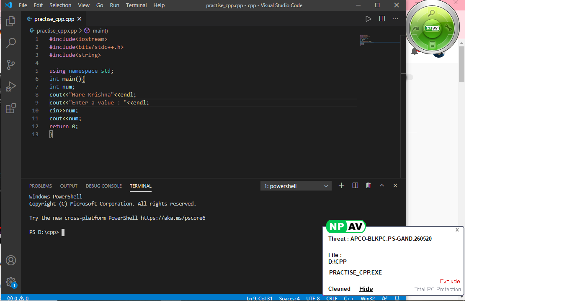Run the code with the play icon
This screenshot has width=572, height=305.
tap(368, 18)
